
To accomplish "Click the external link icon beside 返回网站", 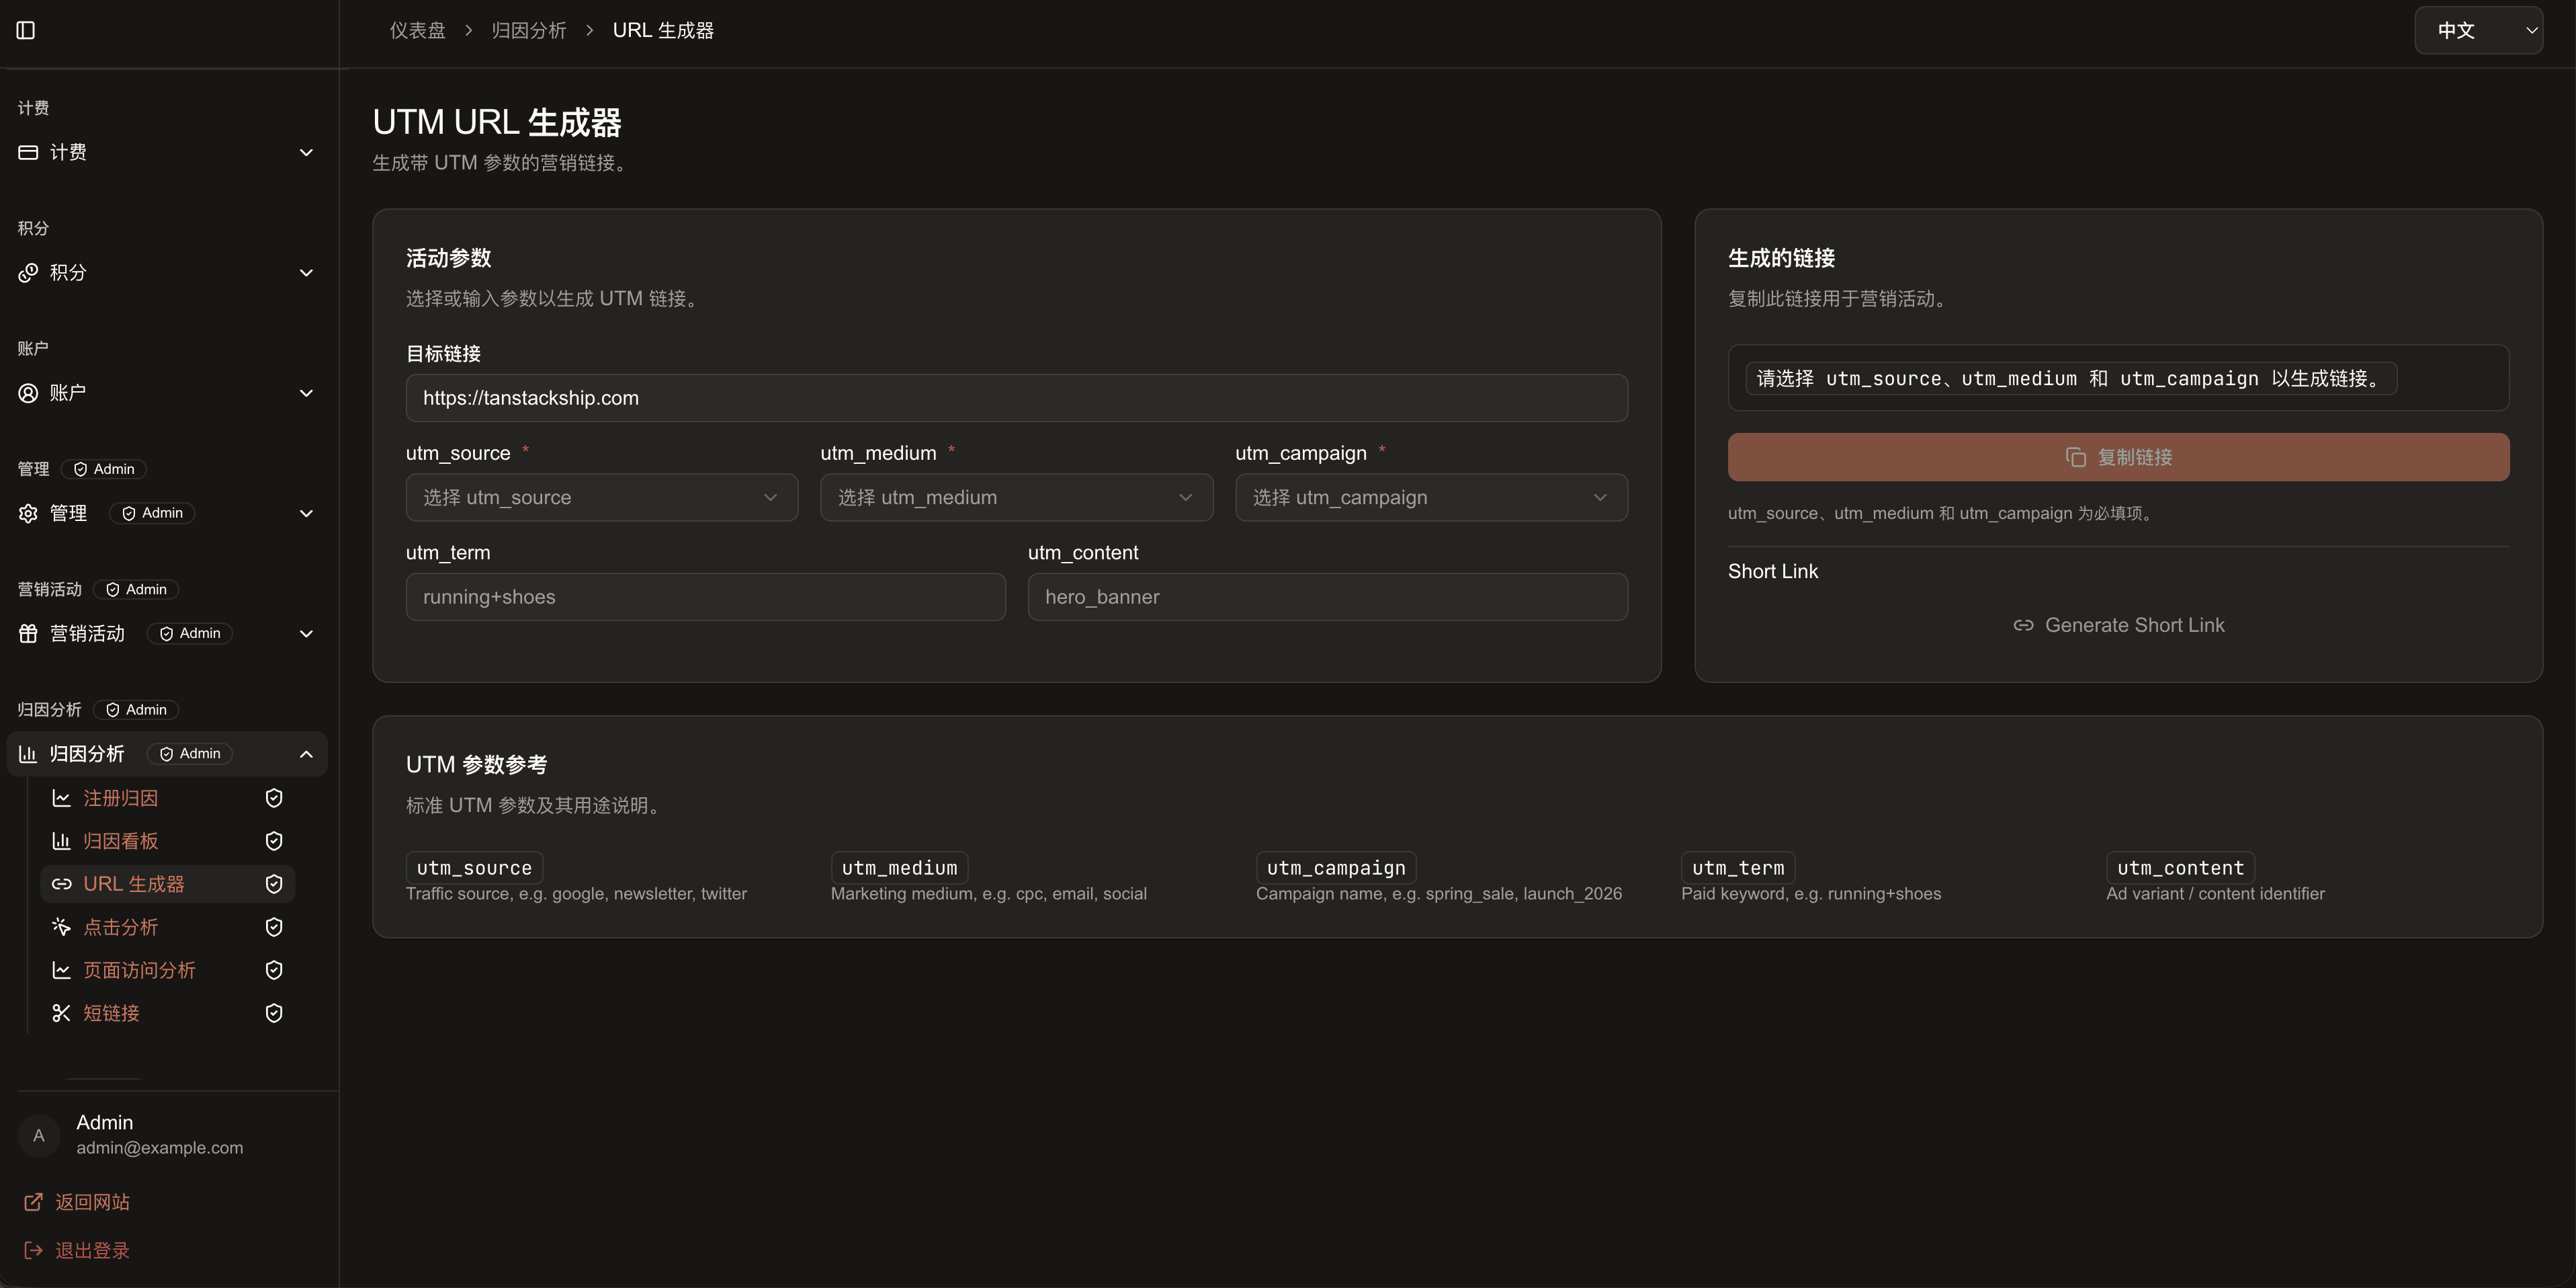I will pos(33,1202).
